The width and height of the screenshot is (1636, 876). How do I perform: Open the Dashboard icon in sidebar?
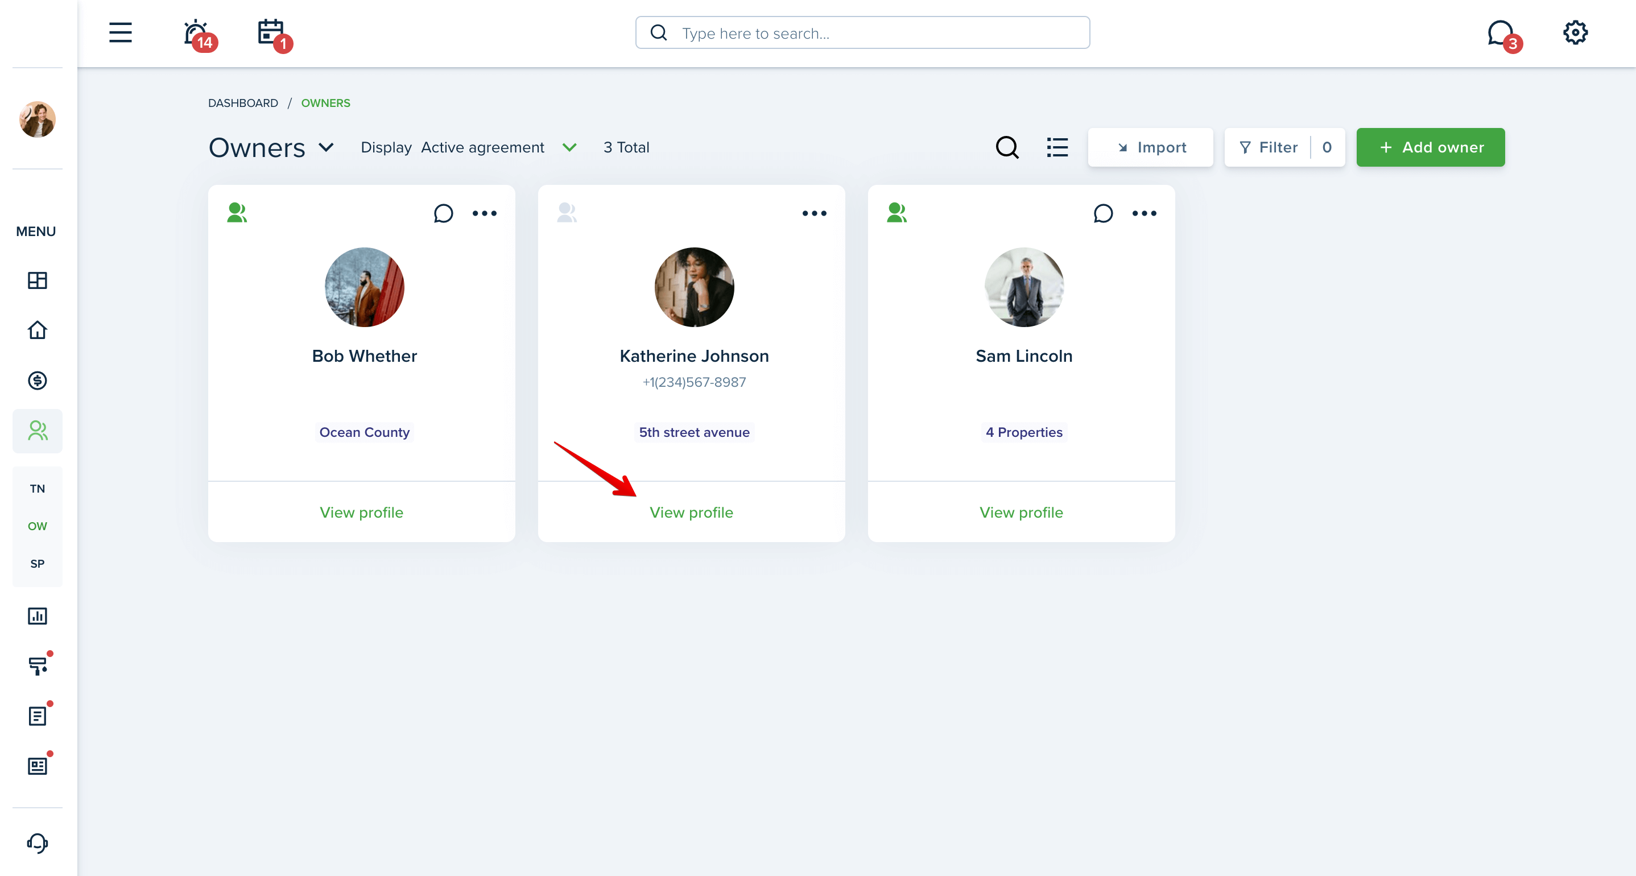(x=38, y=280)
